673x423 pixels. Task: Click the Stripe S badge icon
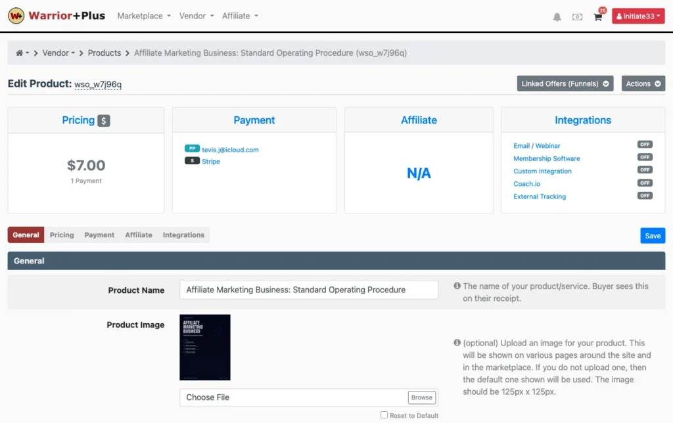pyautogui.click(x=192, y=160)
